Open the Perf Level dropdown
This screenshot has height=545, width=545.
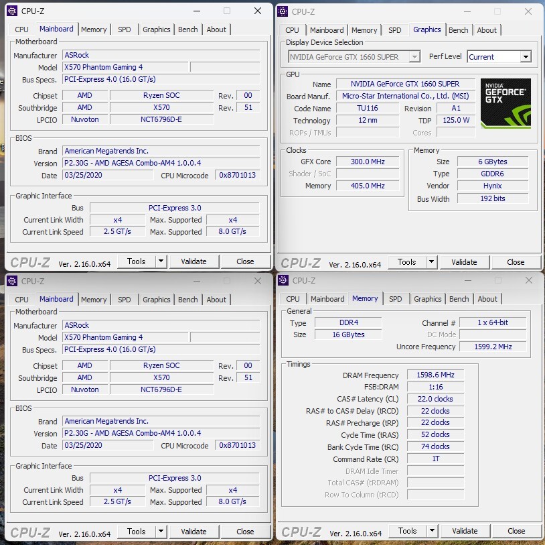click(x=525, y=57)
